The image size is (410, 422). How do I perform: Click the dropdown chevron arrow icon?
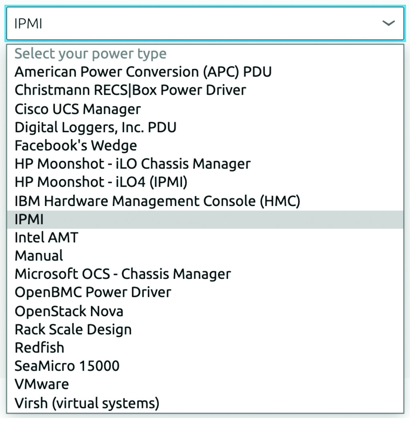[x=388, y=23]
